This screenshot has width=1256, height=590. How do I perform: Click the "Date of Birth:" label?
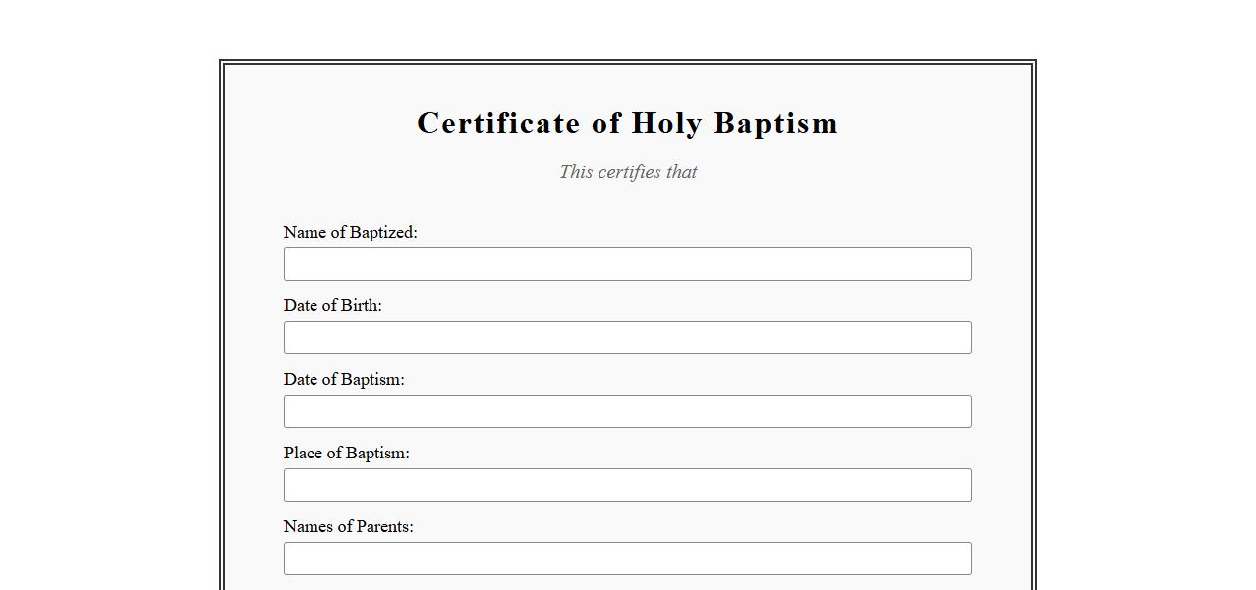(332, 305)
